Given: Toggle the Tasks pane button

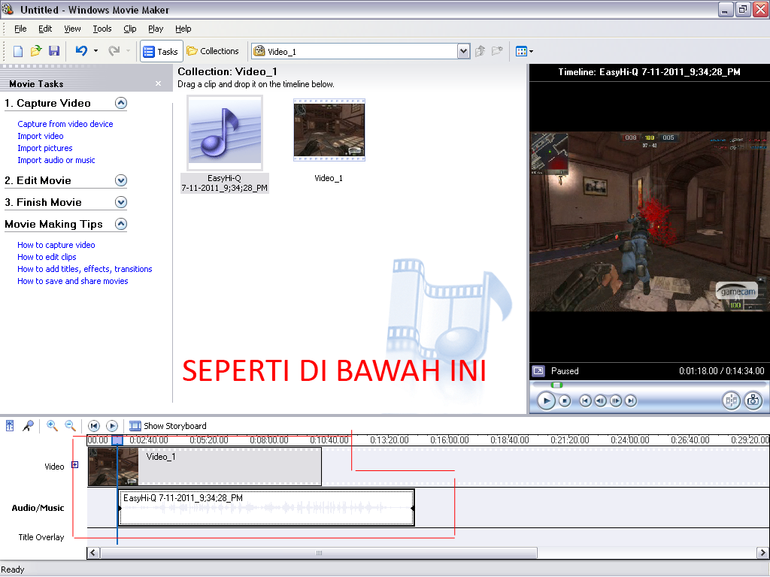Looking at the screenshot, I should (x=161, y=51).
